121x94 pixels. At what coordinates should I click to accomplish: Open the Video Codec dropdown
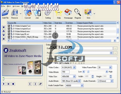(x=74, y=67)
